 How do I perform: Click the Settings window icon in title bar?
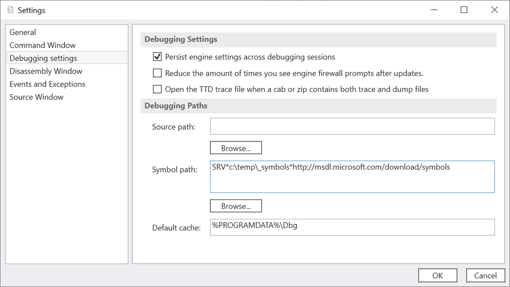pos(10,10)
